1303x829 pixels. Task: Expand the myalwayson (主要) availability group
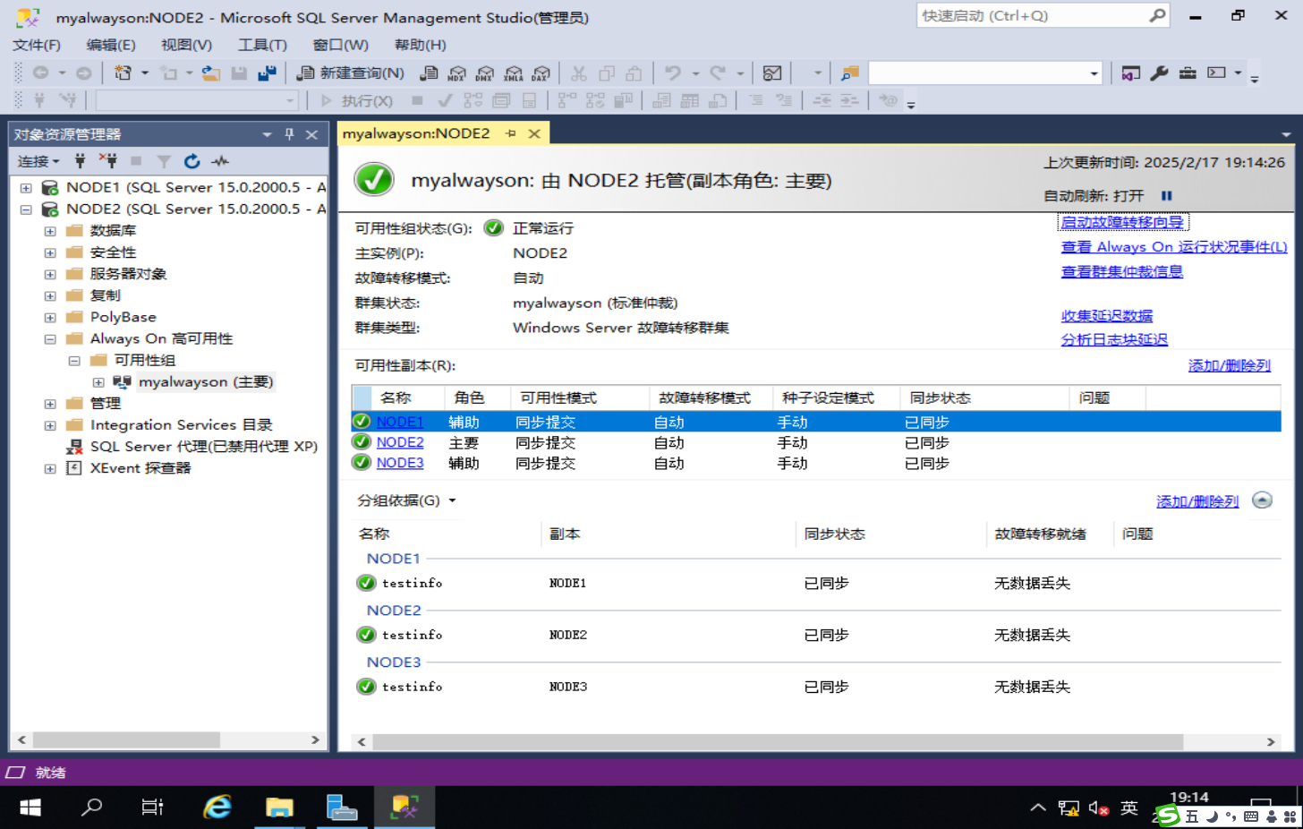(x=98, y=382)
